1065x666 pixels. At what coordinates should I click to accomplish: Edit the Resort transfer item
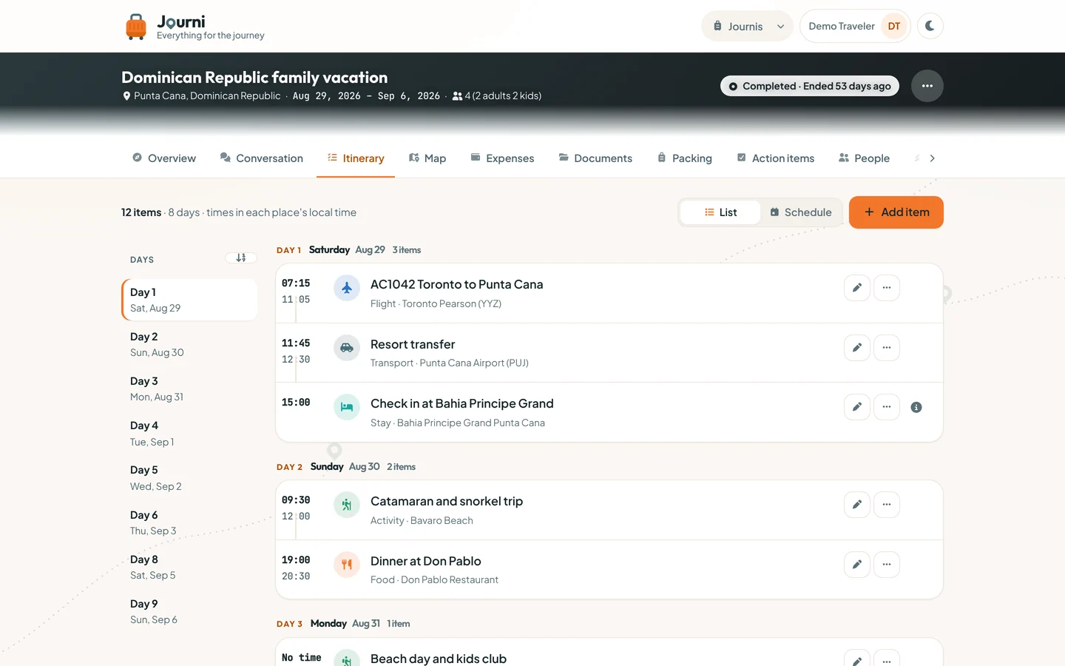(857, 347)
